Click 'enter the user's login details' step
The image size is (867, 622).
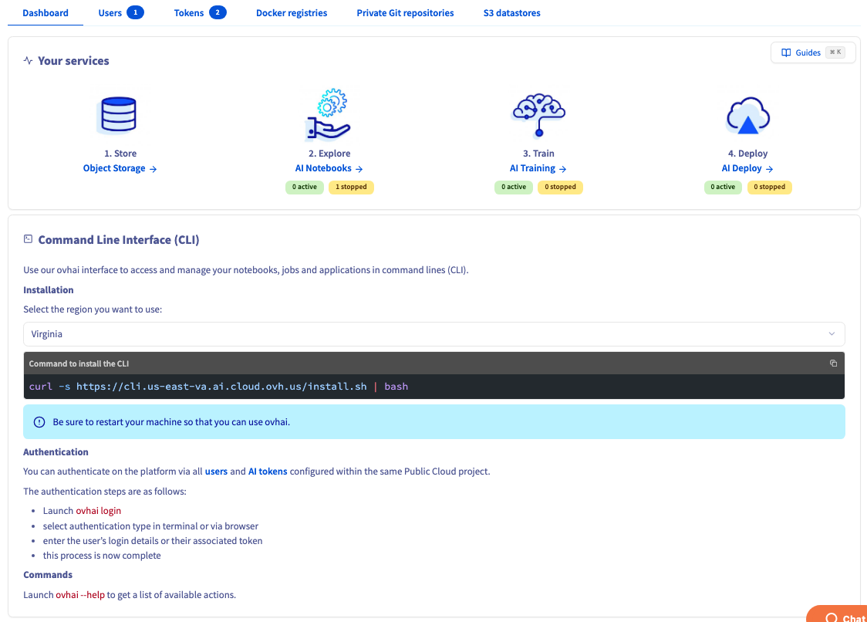(x=153, y=541)
